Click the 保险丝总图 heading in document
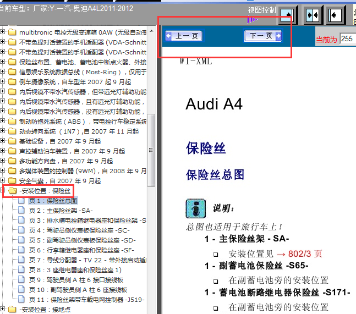356x314 pixels. tap(215, 175)
